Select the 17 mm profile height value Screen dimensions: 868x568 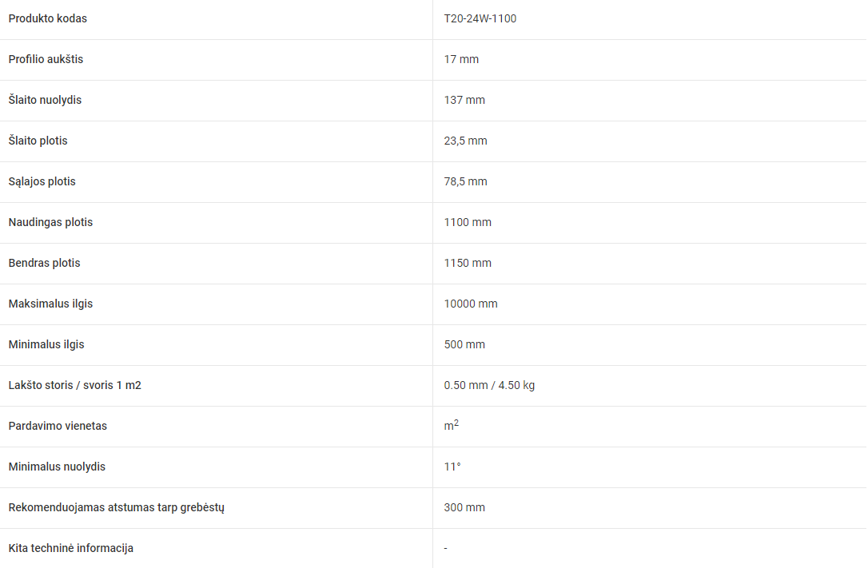click(x=461, y=59)
